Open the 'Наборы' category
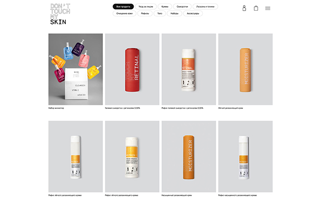This screenshot has height=204, width=321. [x=174, y=14]
